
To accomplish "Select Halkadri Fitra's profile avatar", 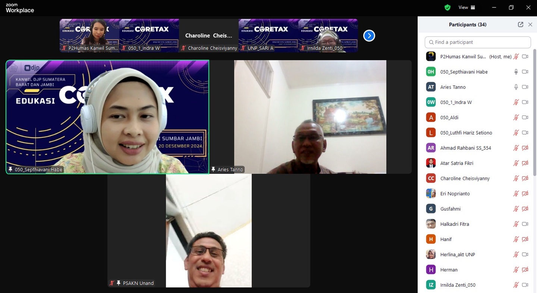I will tap(431, 224).
